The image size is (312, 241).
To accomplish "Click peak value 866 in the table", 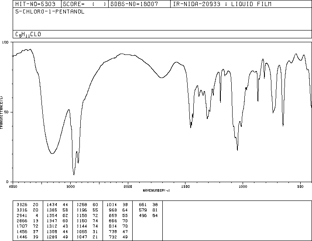I will [x=113, y=221].
